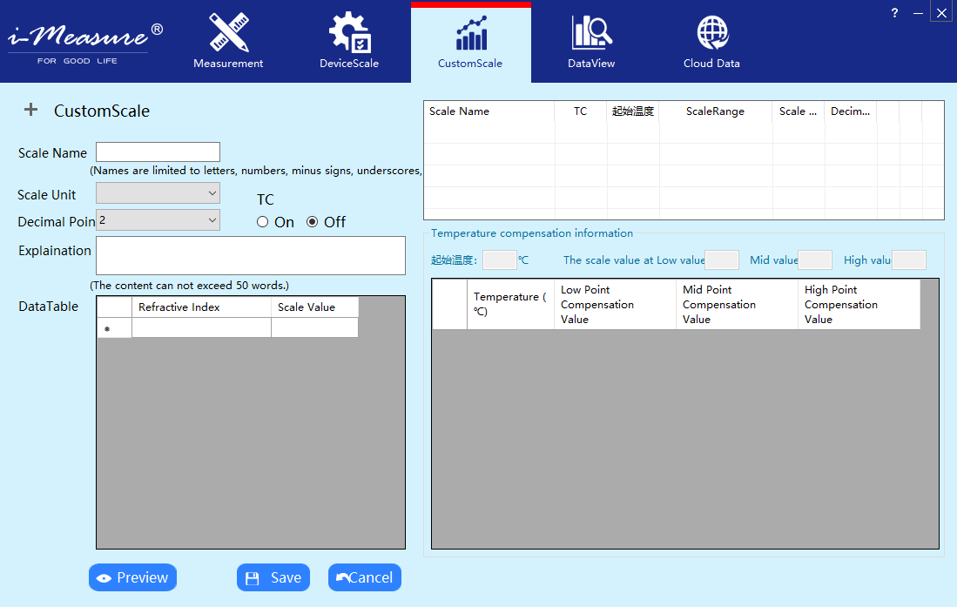
Task: Select TC Off radio button
Action: 312,222
